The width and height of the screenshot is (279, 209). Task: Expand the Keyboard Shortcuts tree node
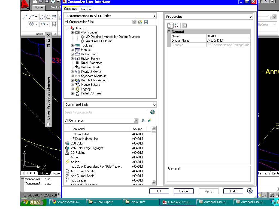tap(72, 76)
